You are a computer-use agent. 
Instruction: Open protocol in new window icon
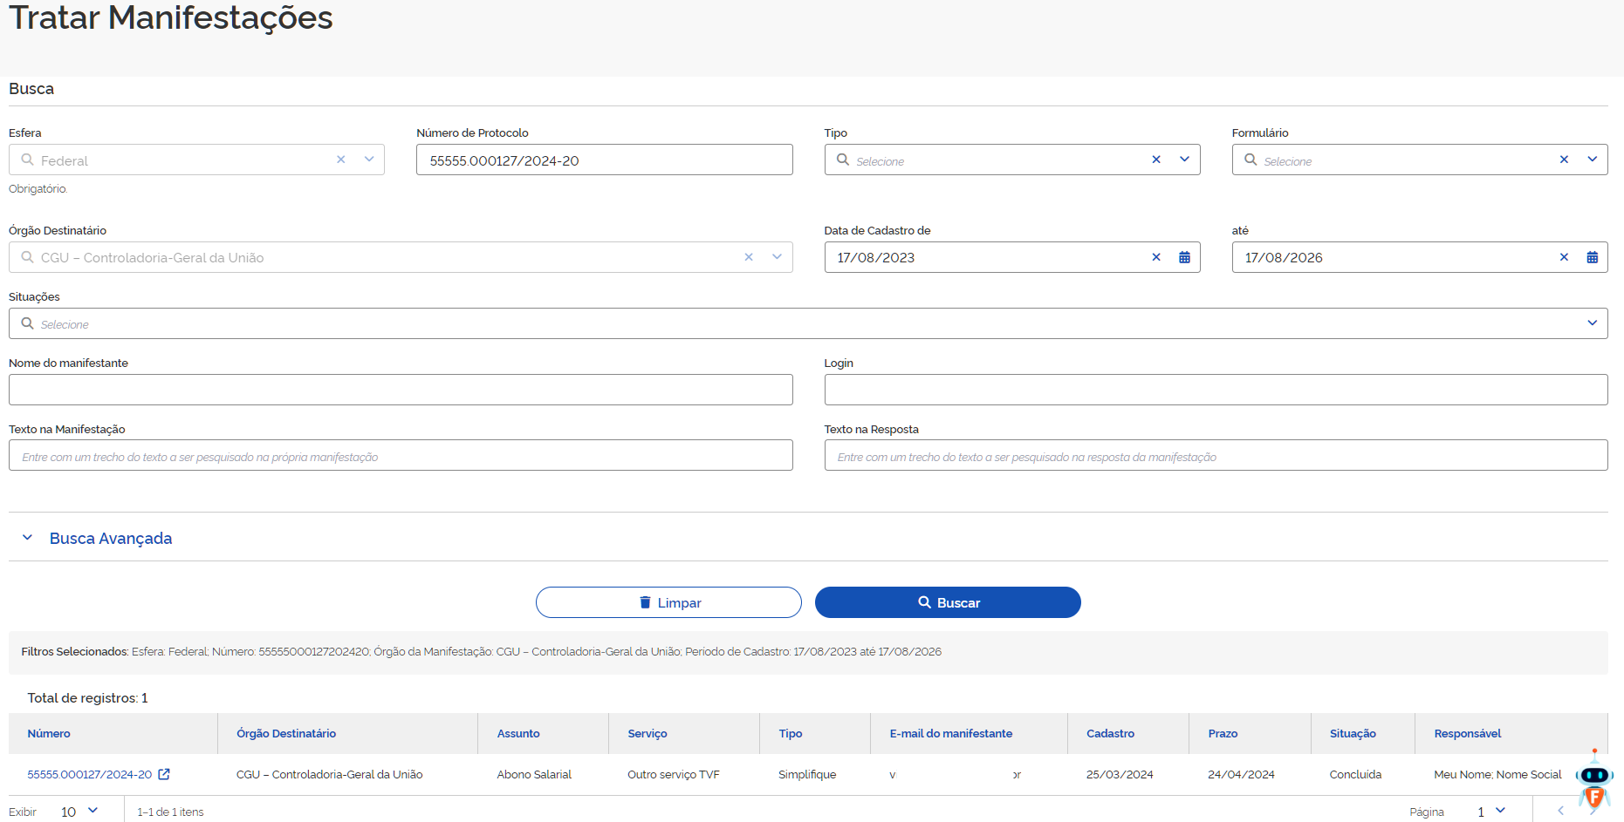pos(164,774)
